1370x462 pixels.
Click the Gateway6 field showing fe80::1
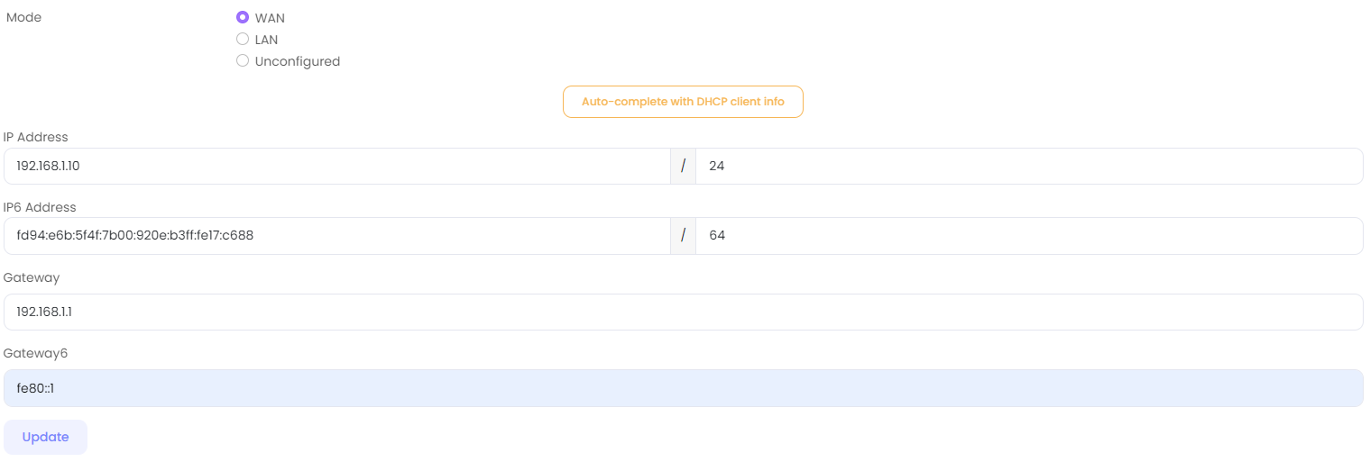point(683,388)
